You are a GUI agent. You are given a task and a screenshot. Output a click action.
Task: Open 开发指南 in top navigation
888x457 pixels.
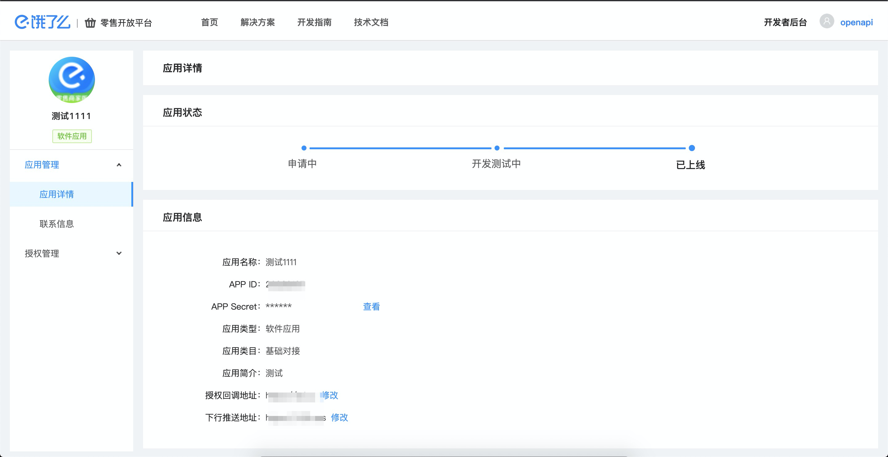tap(314, 23)
